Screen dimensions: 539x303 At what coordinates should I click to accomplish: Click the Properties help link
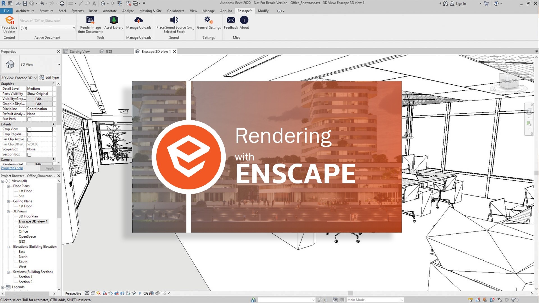[12, 168]
